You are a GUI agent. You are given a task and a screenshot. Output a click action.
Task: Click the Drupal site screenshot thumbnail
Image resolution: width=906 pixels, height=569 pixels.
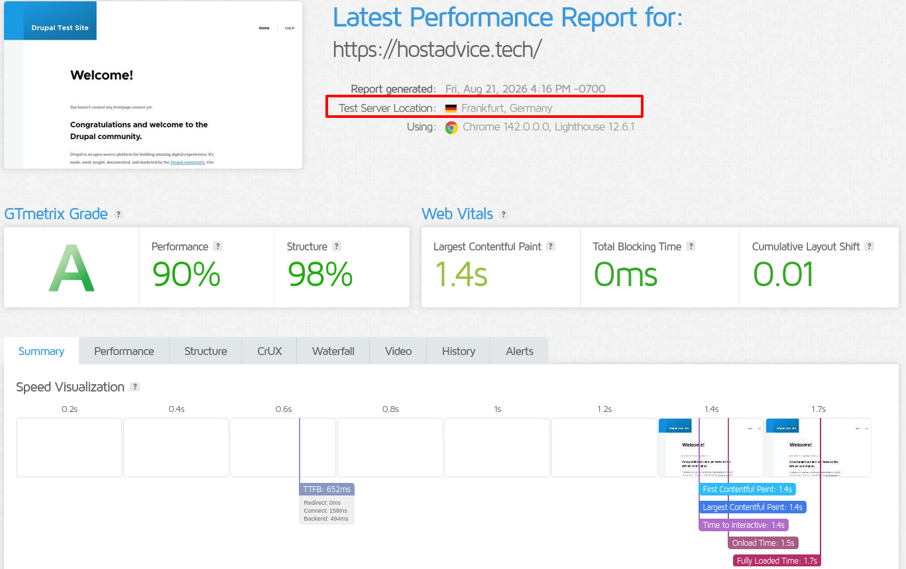coord(153,85)
